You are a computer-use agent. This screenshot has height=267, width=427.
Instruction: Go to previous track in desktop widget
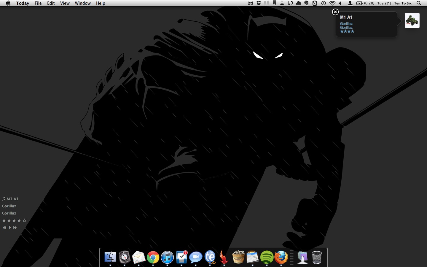[4, 228]
